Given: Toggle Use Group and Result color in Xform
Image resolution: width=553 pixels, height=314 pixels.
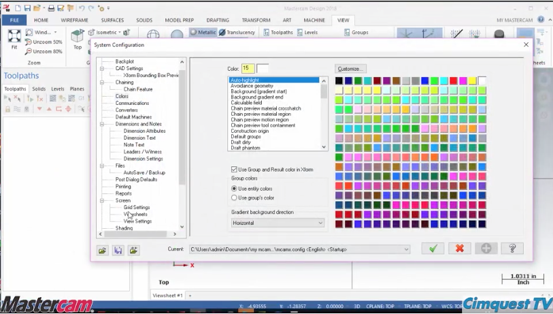Looking at the screenshot, I should (x=234, y=170).
